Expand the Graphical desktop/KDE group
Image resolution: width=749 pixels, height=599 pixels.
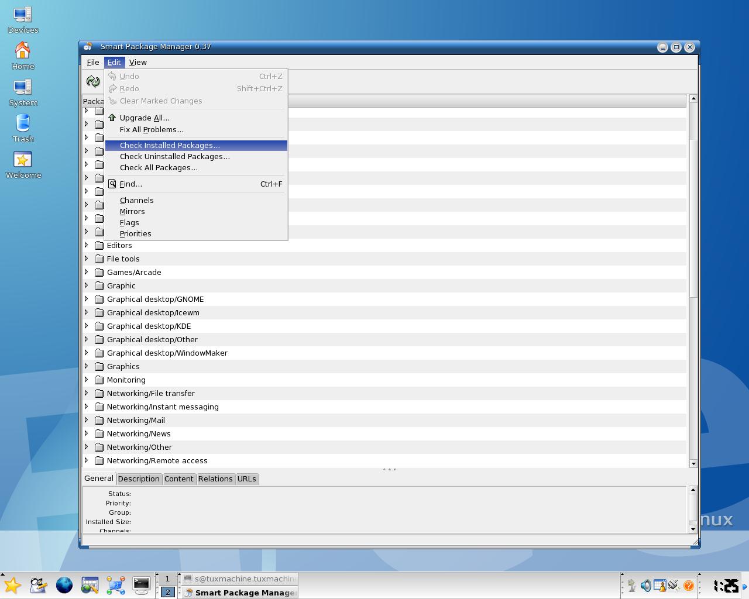[87, 326]
